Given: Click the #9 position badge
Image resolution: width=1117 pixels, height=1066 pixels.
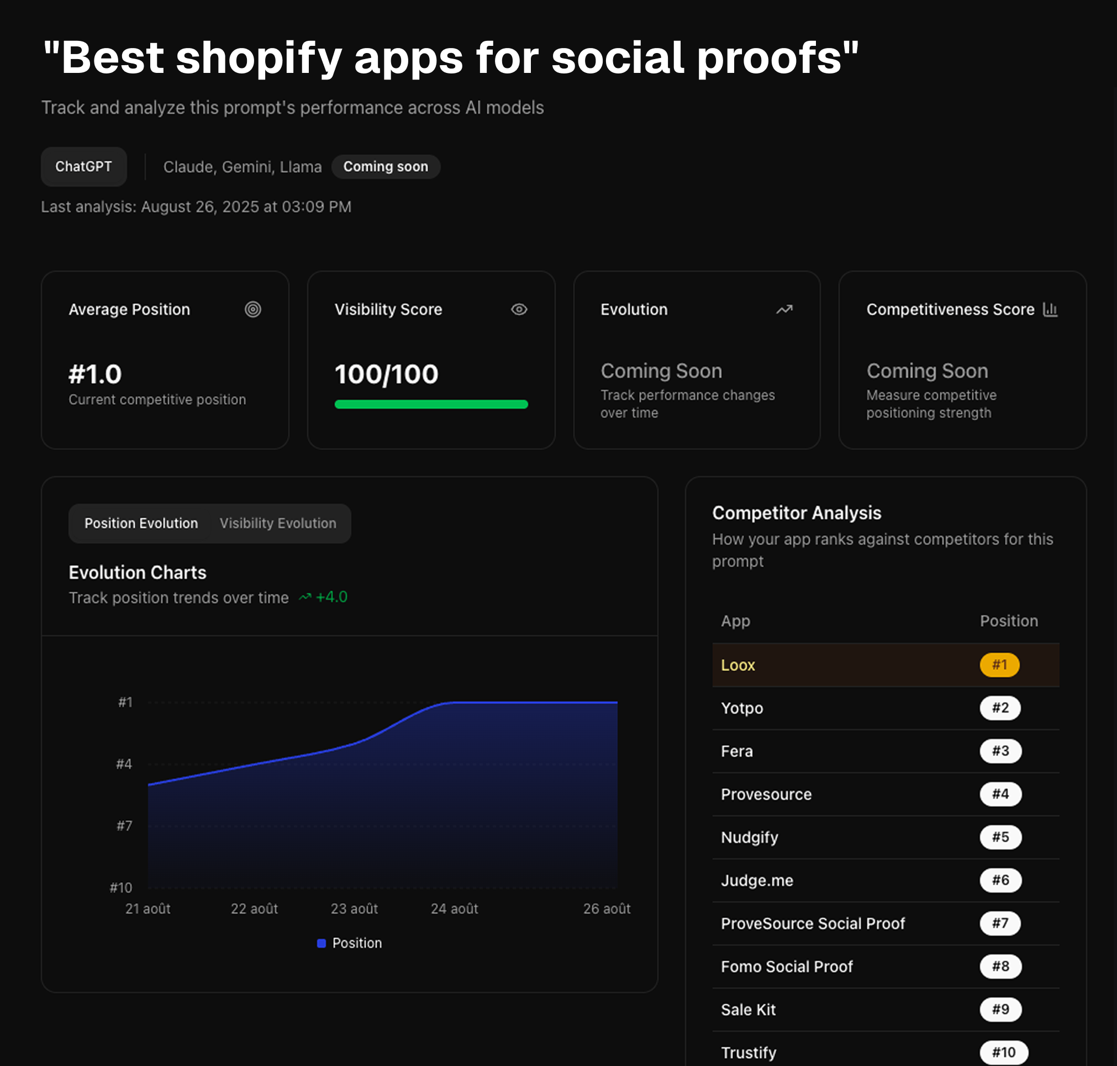Looking at the screenshot, I should (x=1000, y=1010).
